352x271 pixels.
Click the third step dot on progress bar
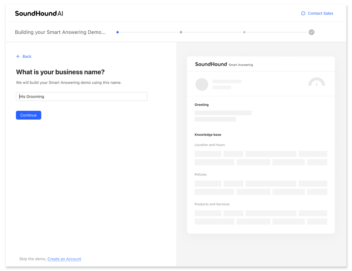(244, 32)
